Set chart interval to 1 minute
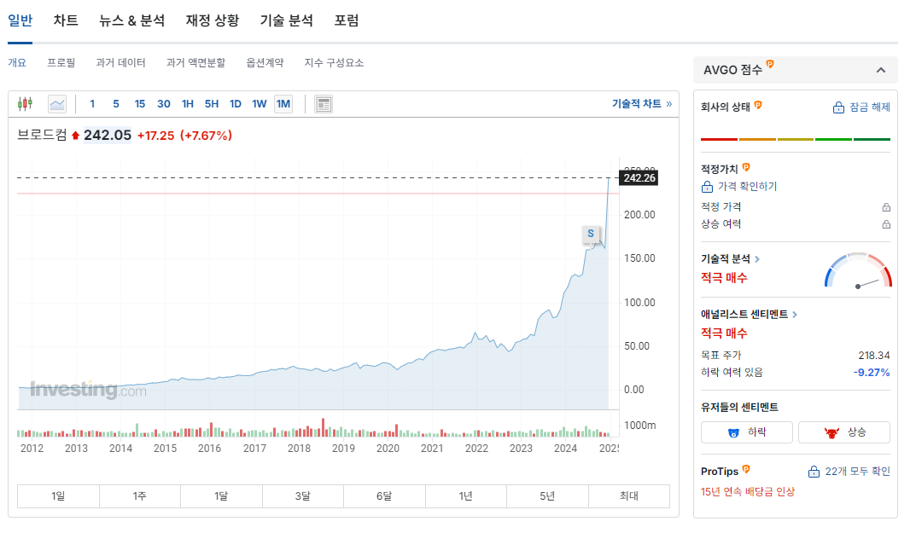Screen dimensions: 916x533 point(92,104)
